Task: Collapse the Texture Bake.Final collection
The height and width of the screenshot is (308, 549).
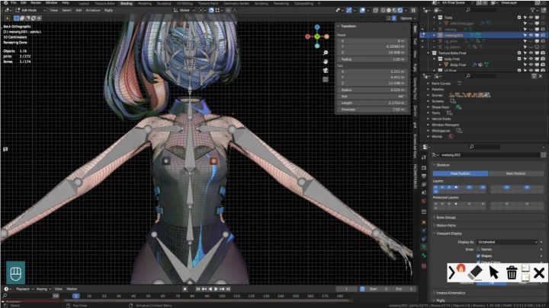Action: click(429, 53)
